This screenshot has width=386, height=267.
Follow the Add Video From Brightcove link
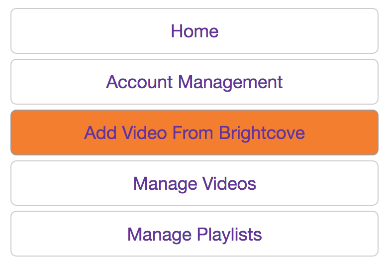pyautogui.click(x=194, y=133)
